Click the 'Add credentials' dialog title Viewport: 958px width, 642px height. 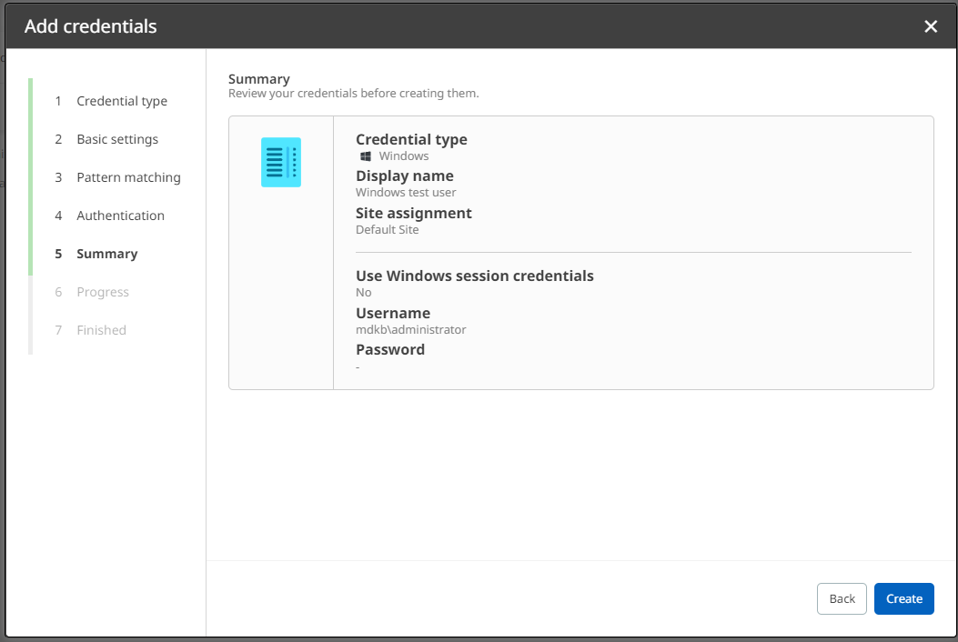pos(90,26)
